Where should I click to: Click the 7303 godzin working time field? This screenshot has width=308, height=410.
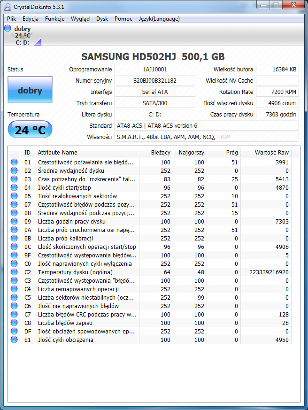[x=277, y=114]
